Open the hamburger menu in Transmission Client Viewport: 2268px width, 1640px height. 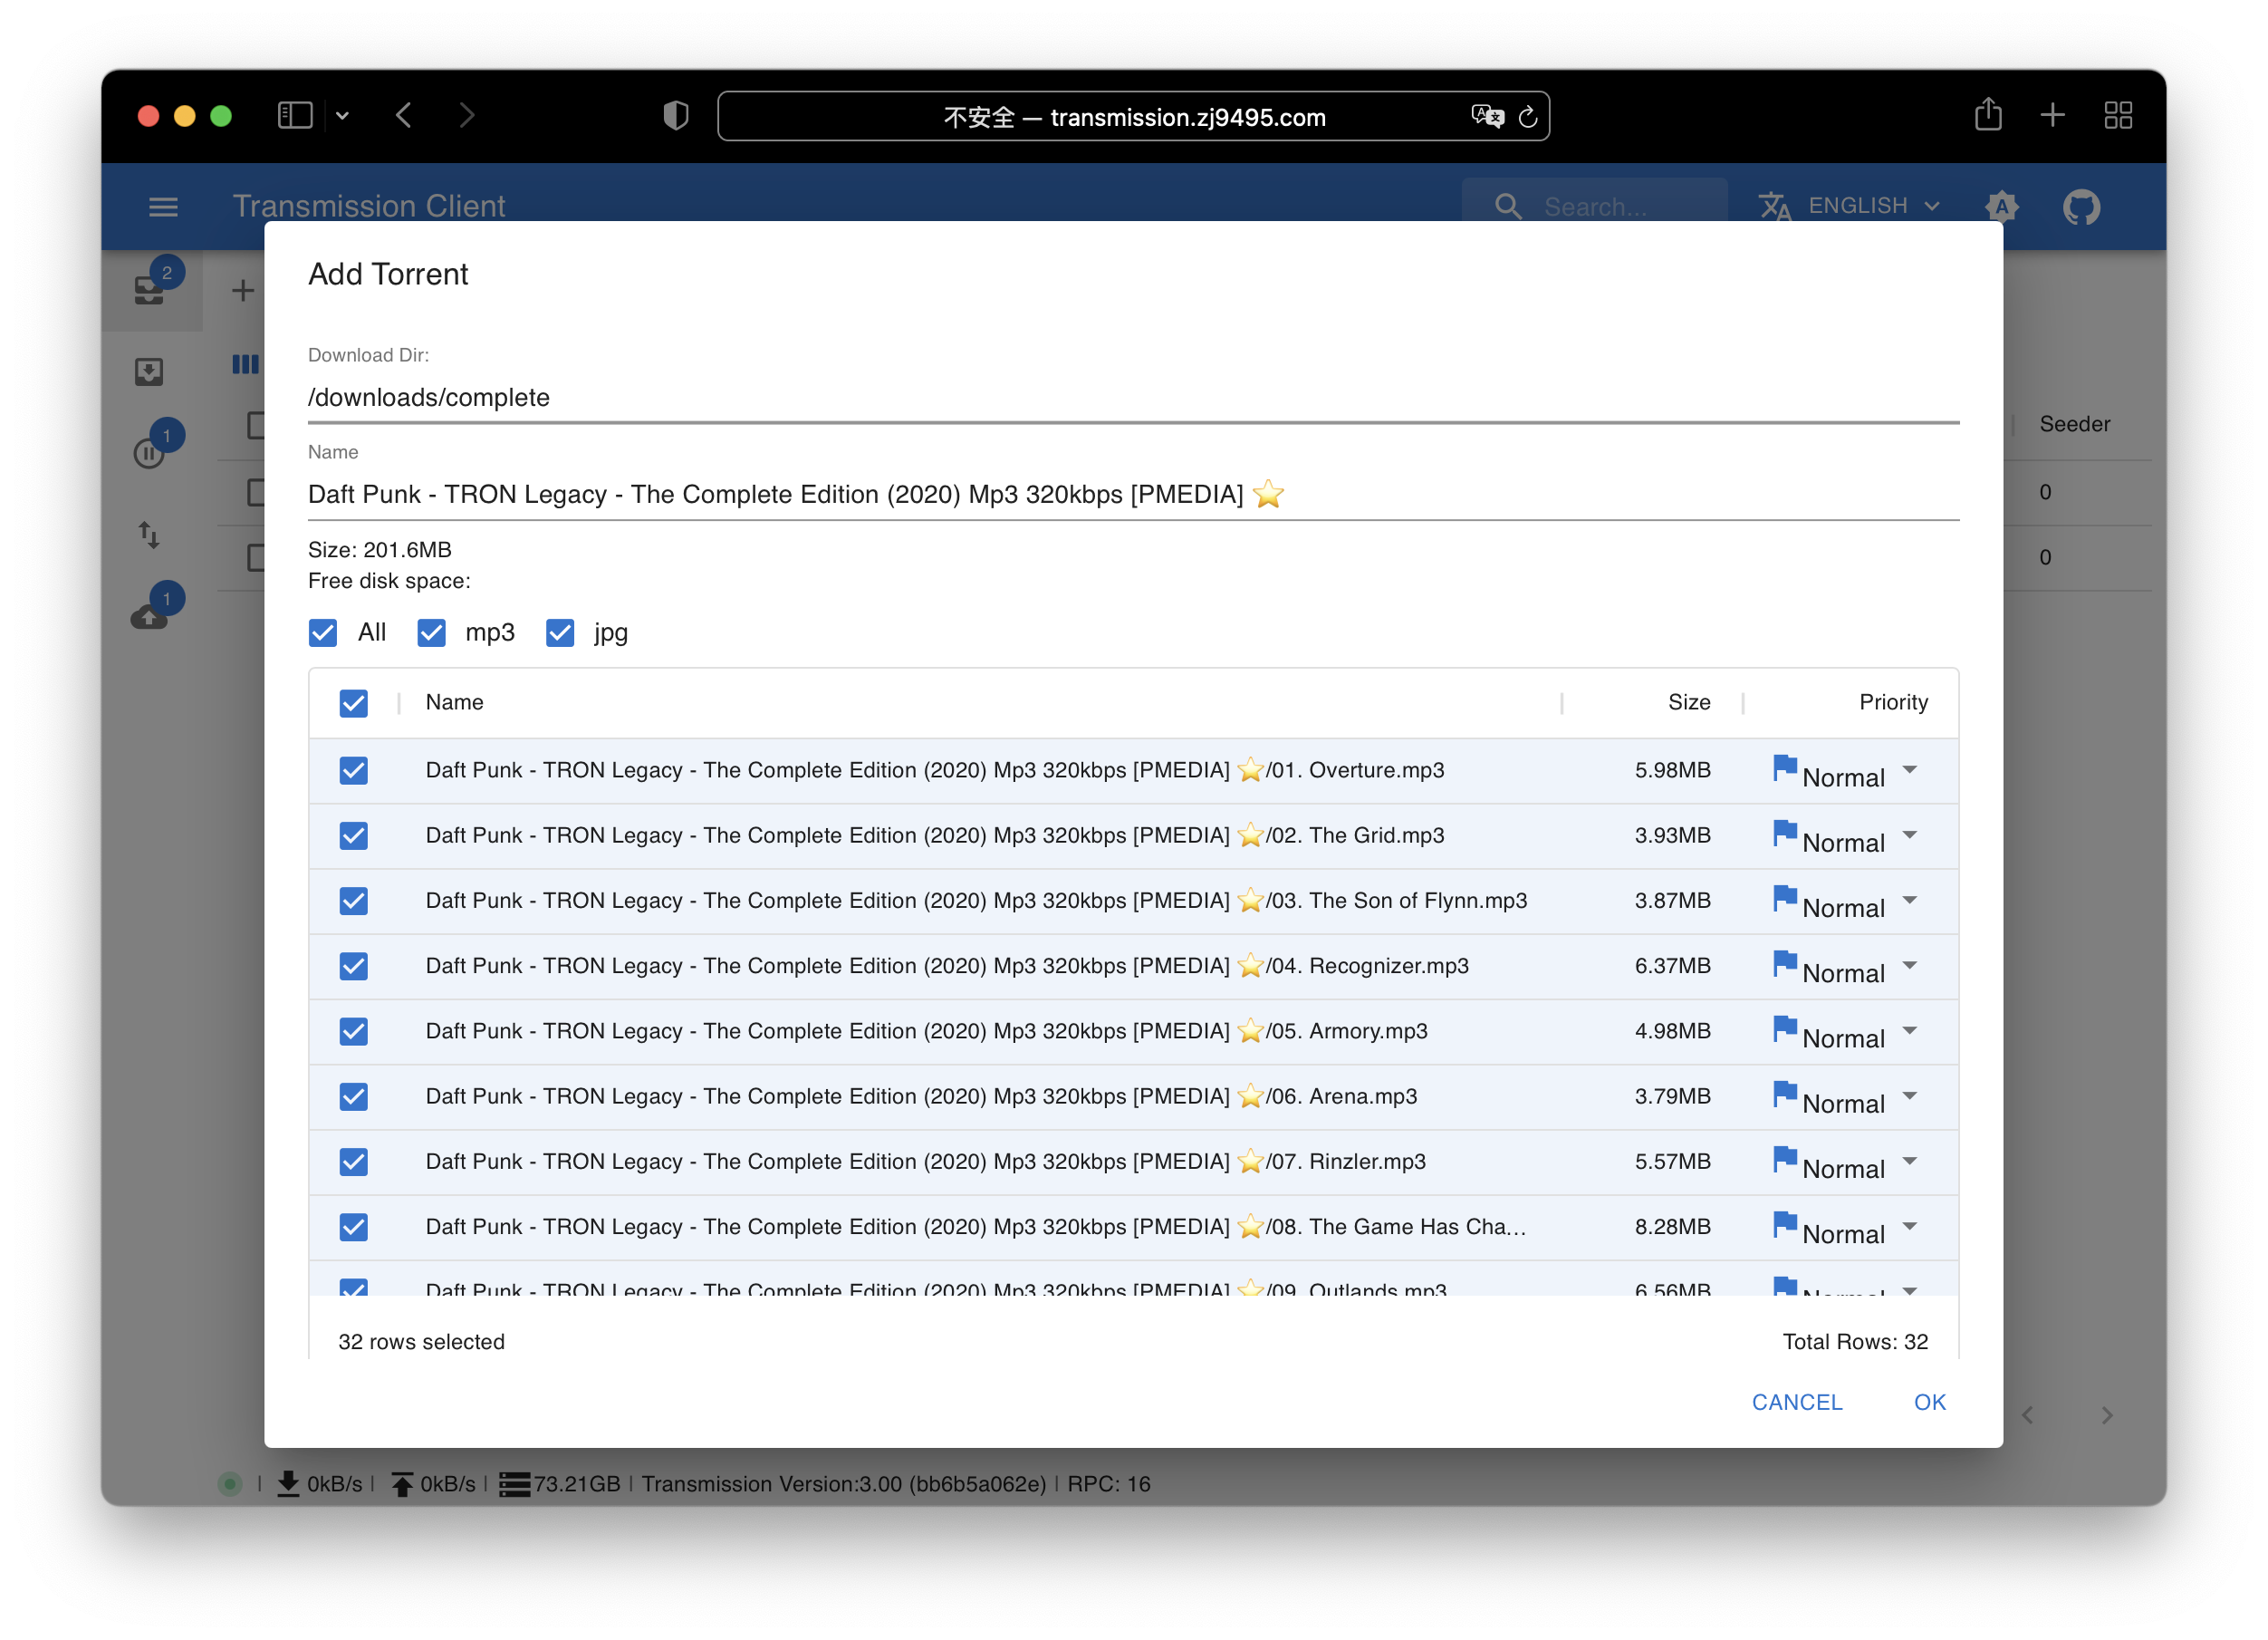163,206
